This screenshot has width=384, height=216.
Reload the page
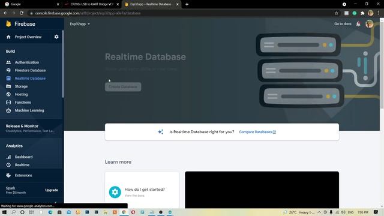[x=22, y=13]
